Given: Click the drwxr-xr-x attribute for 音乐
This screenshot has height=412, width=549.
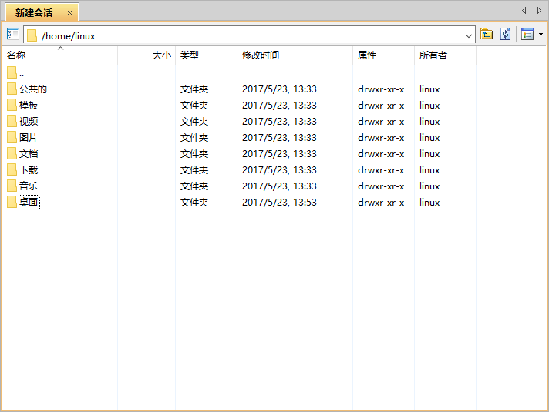Looking at the screenshot, I should [381, 186].
